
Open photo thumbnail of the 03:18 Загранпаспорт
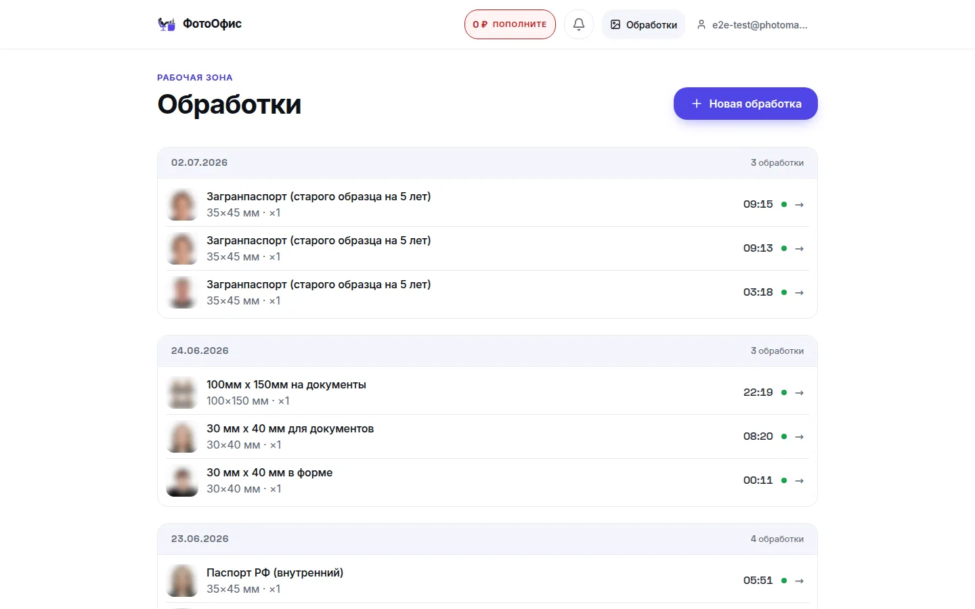[182, 292]
